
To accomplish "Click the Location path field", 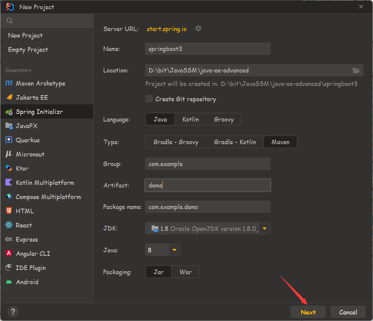I will pos(254,70).
